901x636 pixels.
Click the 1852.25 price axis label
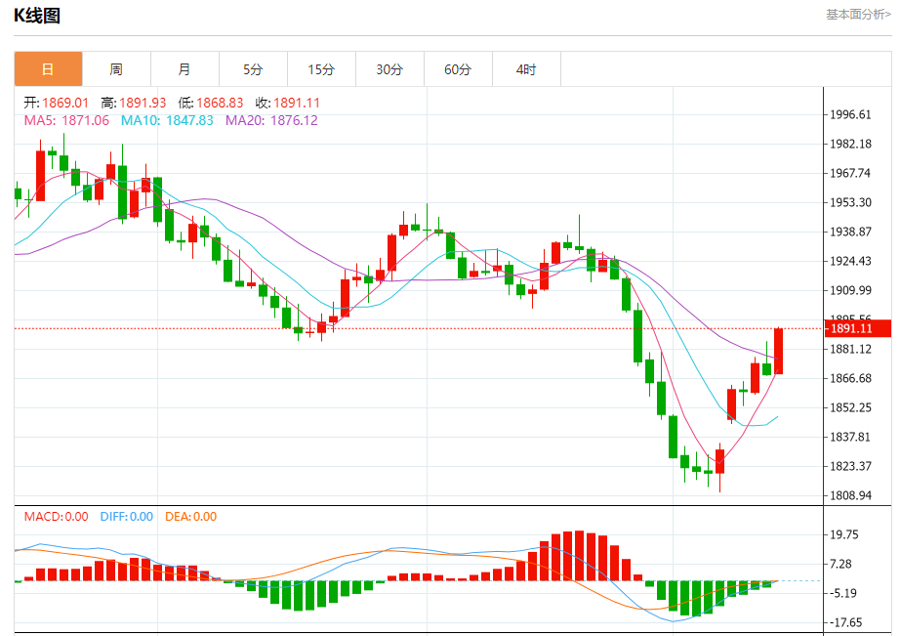850,407
